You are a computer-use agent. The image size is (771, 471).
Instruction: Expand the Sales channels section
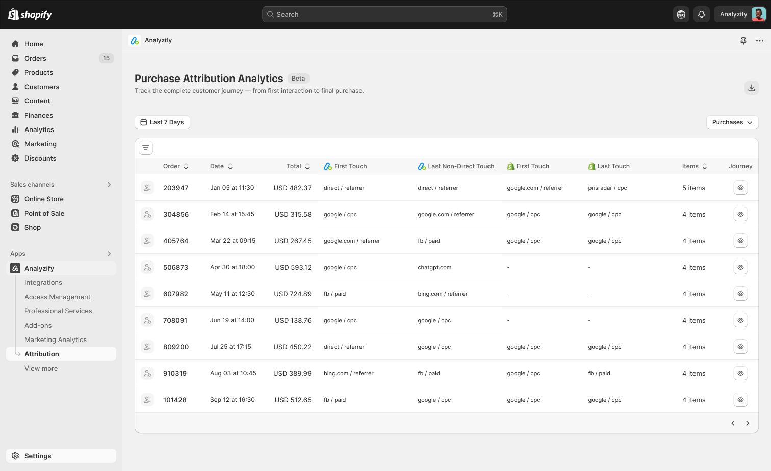(x=109, y=185)
